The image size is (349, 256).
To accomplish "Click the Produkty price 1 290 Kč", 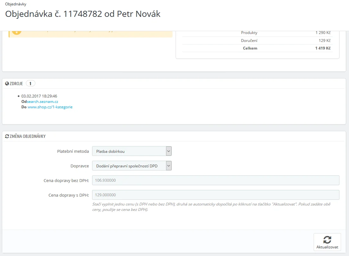I will pos(323,33).
